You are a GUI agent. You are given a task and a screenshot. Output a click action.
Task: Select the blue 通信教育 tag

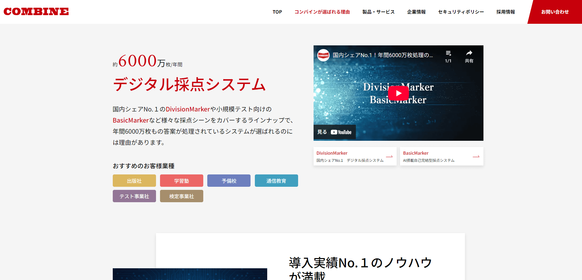[x=276, y=181]
